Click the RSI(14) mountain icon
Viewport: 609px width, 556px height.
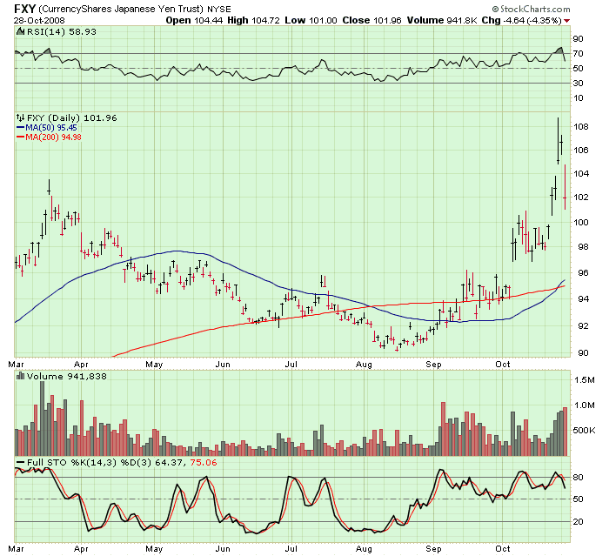click(x=20, y=31)
